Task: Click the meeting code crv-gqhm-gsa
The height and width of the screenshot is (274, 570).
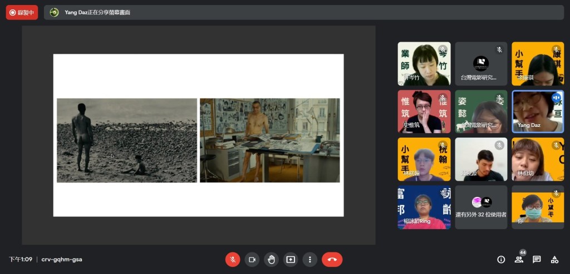Action: (62, 259)
